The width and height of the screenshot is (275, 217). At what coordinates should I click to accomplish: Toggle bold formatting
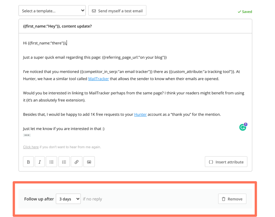pyautogui.click(x=28, y=162)
